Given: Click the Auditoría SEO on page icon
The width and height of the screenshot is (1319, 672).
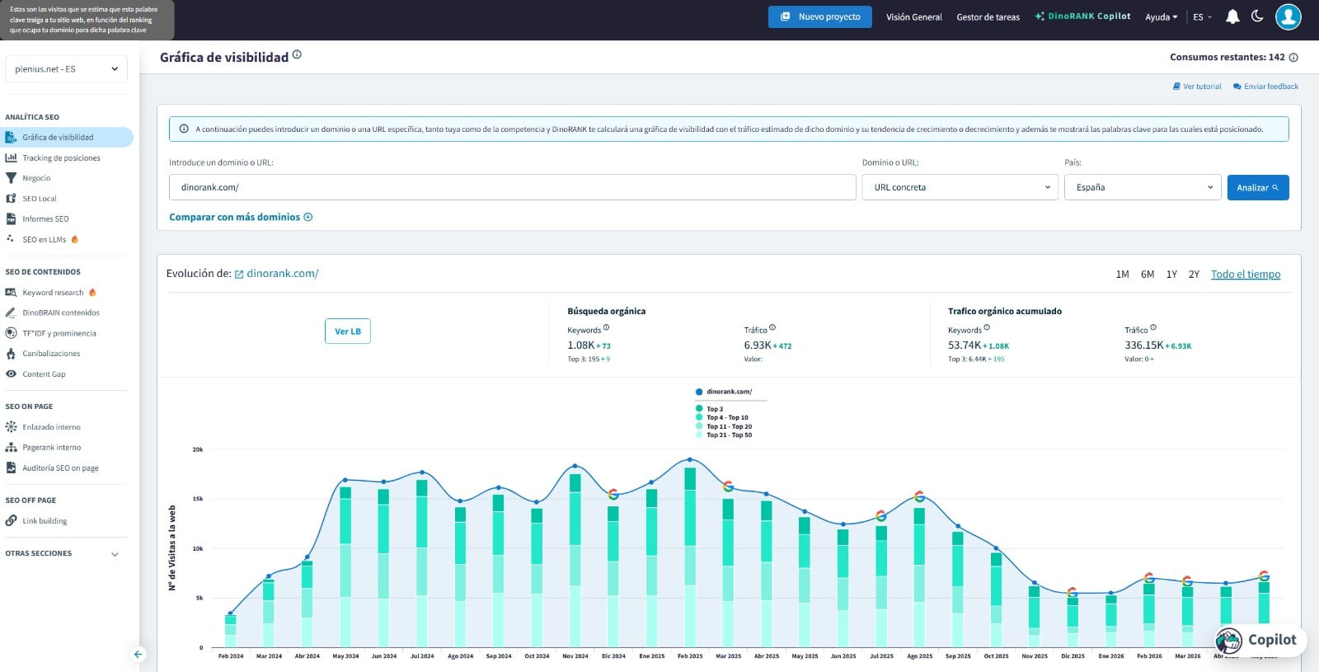Looking at the screenshot, I should point(11,468).
